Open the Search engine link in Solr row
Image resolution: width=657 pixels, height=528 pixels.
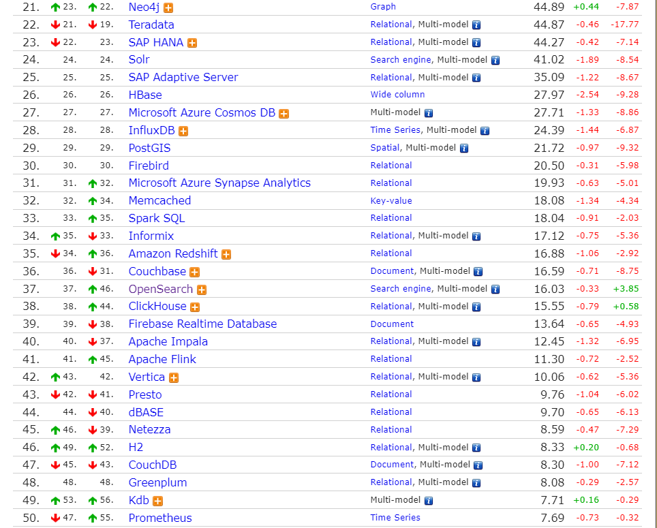tap(401, 60)
